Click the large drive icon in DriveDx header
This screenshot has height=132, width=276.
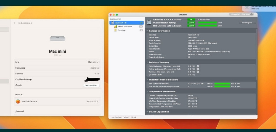(x=149, y=23)
